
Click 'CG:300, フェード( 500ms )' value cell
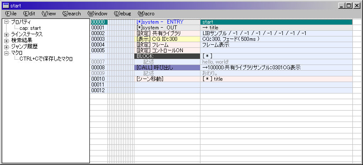[276, 39]
